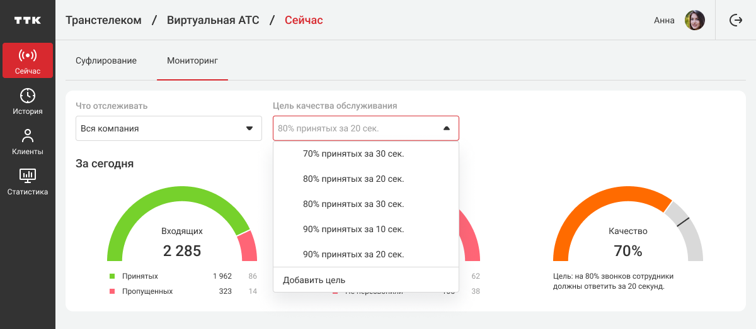Select 90% принятых за 20 сек. option
The width and height of the screenshot is (756, 329).
(x=353, y=254)
